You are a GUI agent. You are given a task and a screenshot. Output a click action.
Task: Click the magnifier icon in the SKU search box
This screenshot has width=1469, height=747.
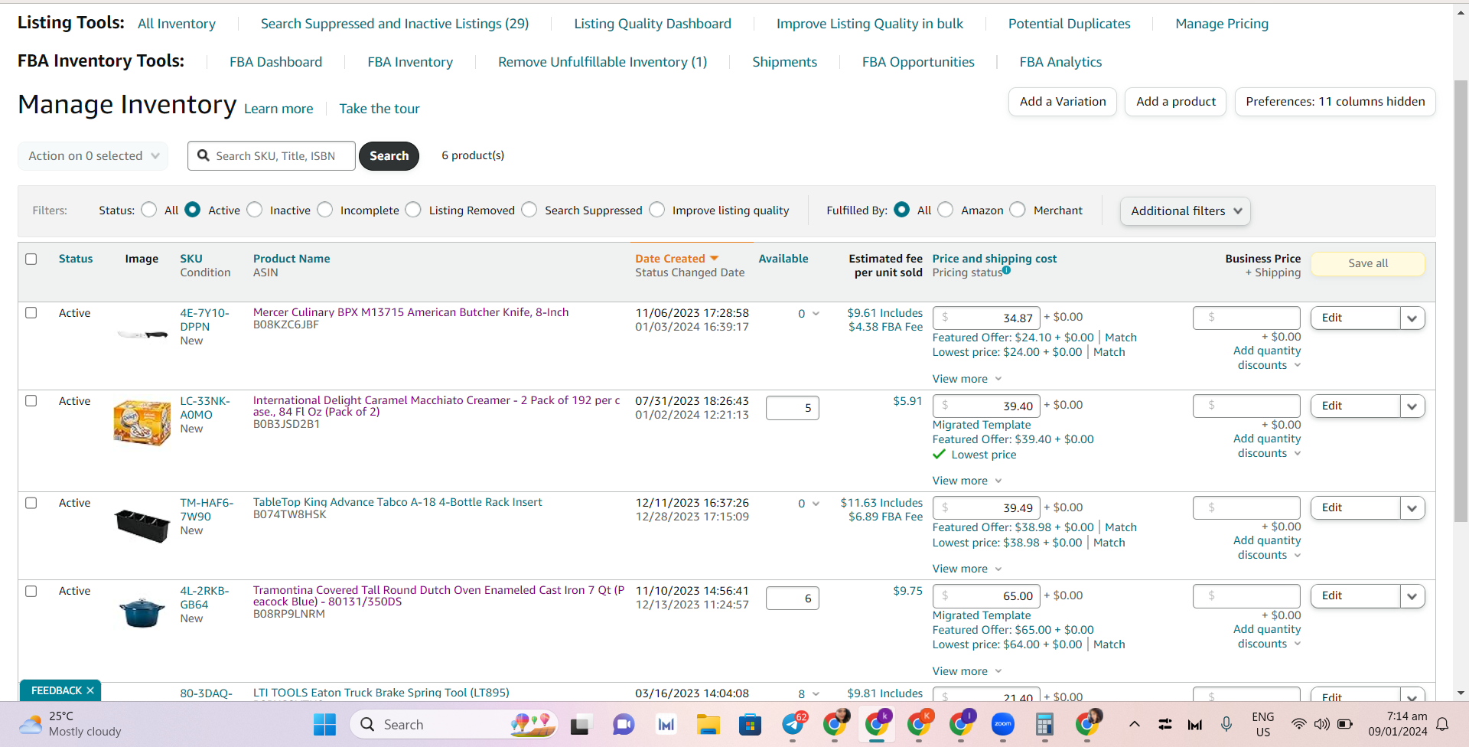(x=203, y=155)
